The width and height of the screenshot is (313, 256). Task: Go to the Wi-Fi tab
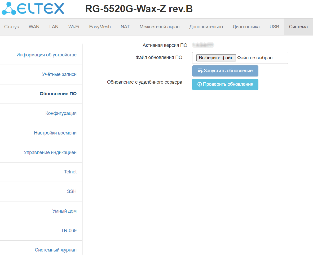tap(74, 27)
